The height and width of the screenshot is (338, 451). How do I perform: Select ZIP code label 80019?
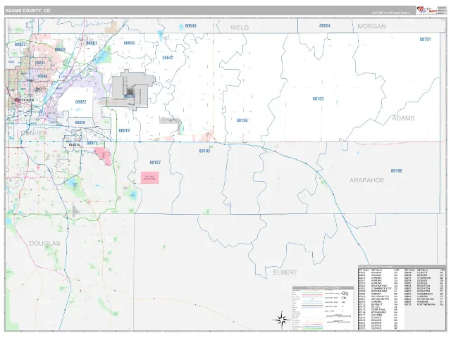(x=124, y=130)
